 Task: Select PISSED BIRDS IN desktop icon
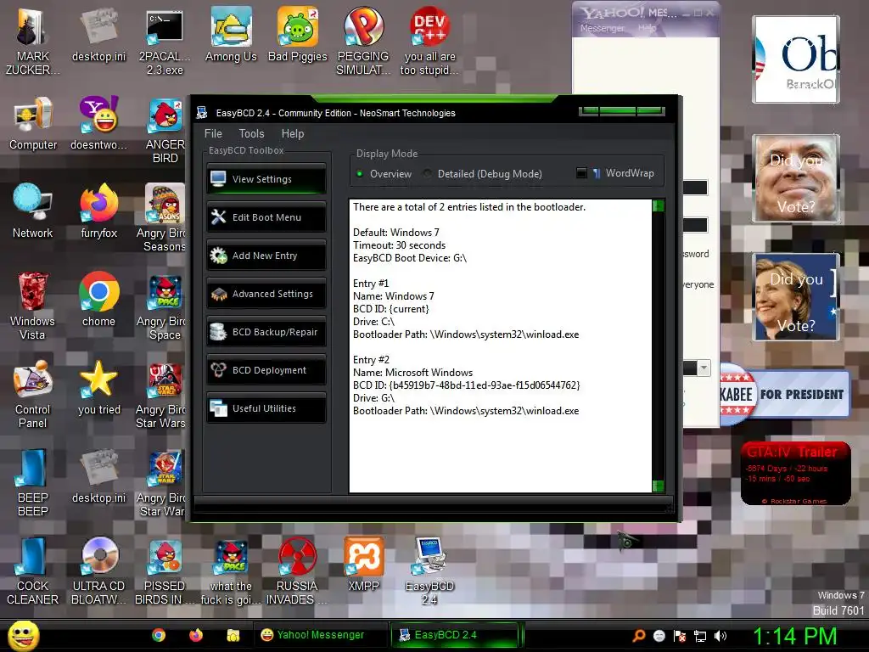click(165, 571)
